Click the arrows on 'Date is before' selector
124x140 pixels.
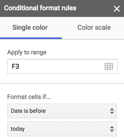[112, 111]
